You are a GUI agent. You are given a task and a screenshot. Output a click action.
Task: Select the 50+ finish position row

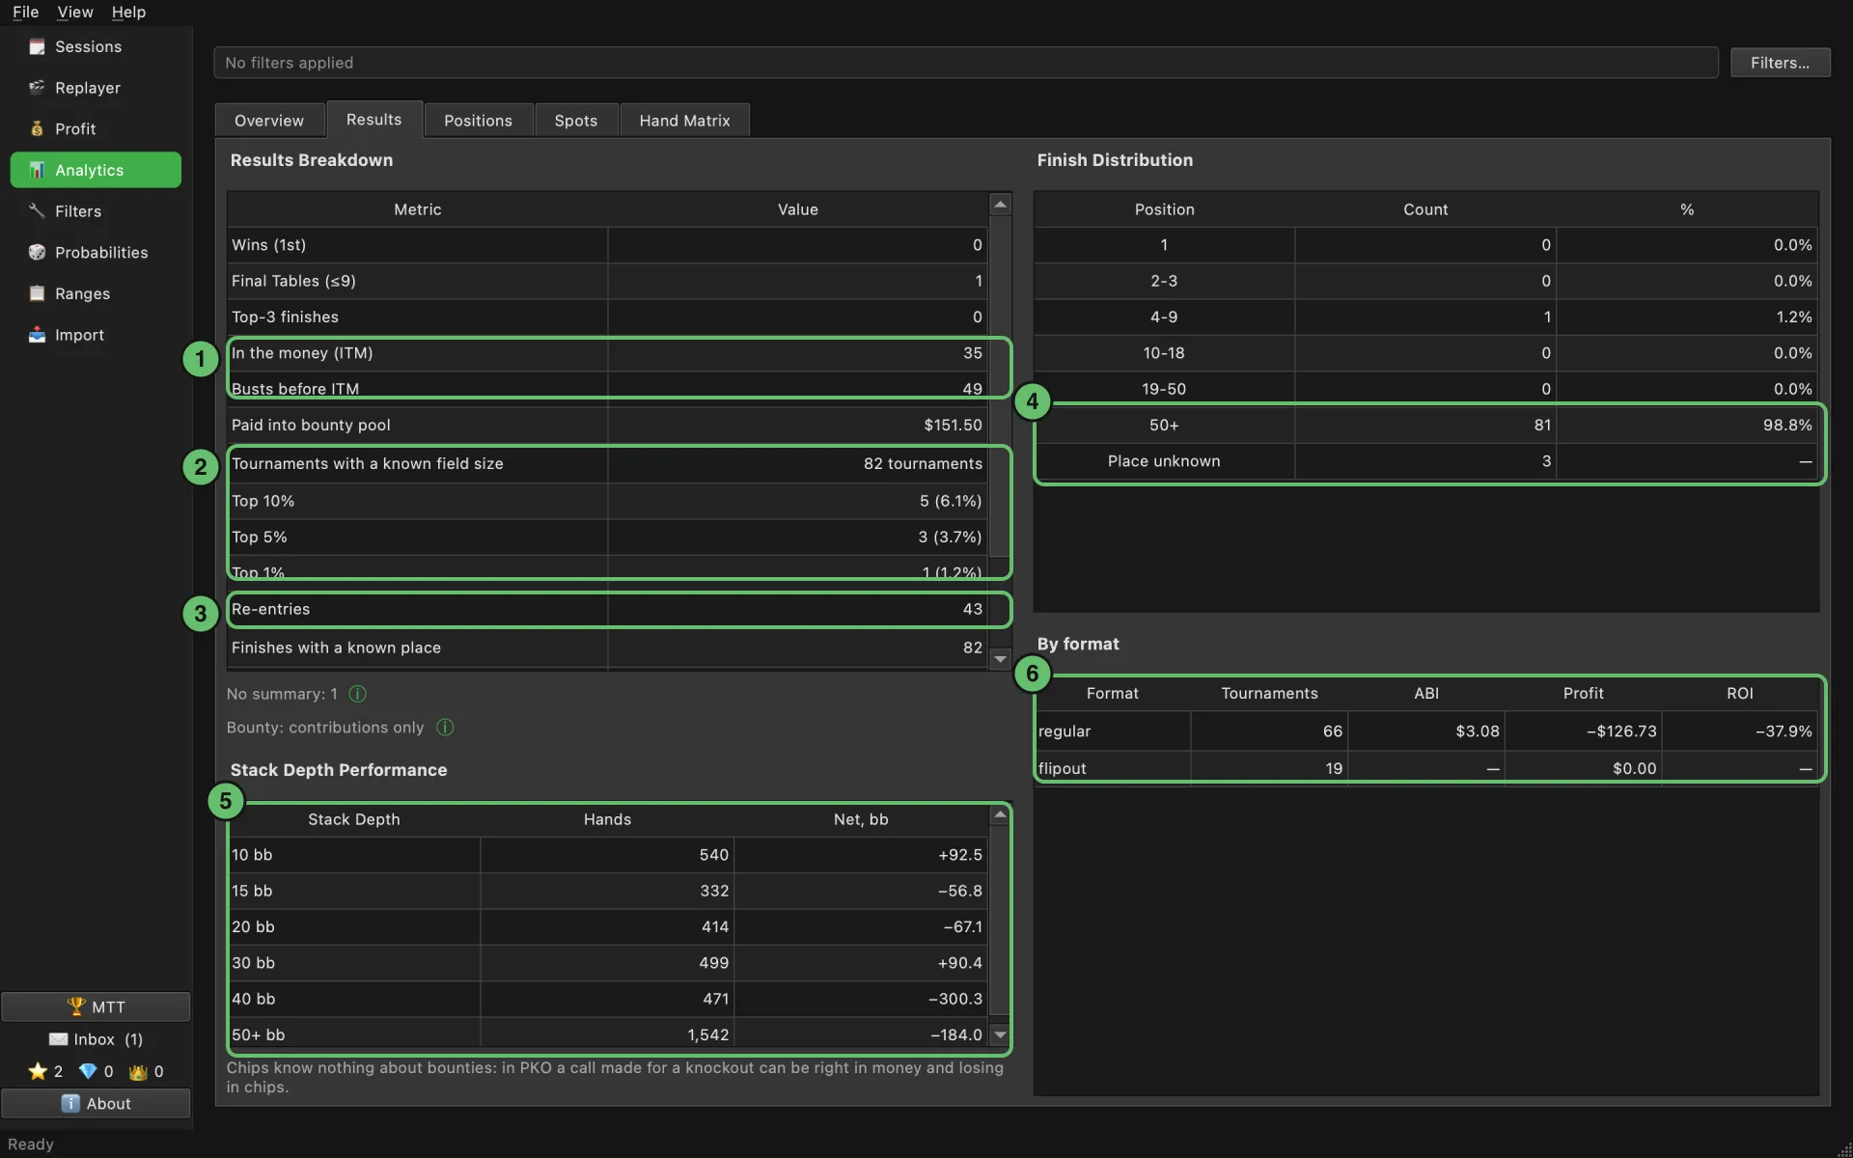coord(1425,426)
